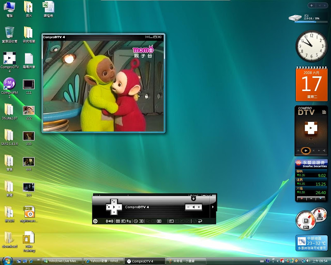
Task: Click the return arrow icon in control panel
Action: pyautogui.click(x=200, y=221)
